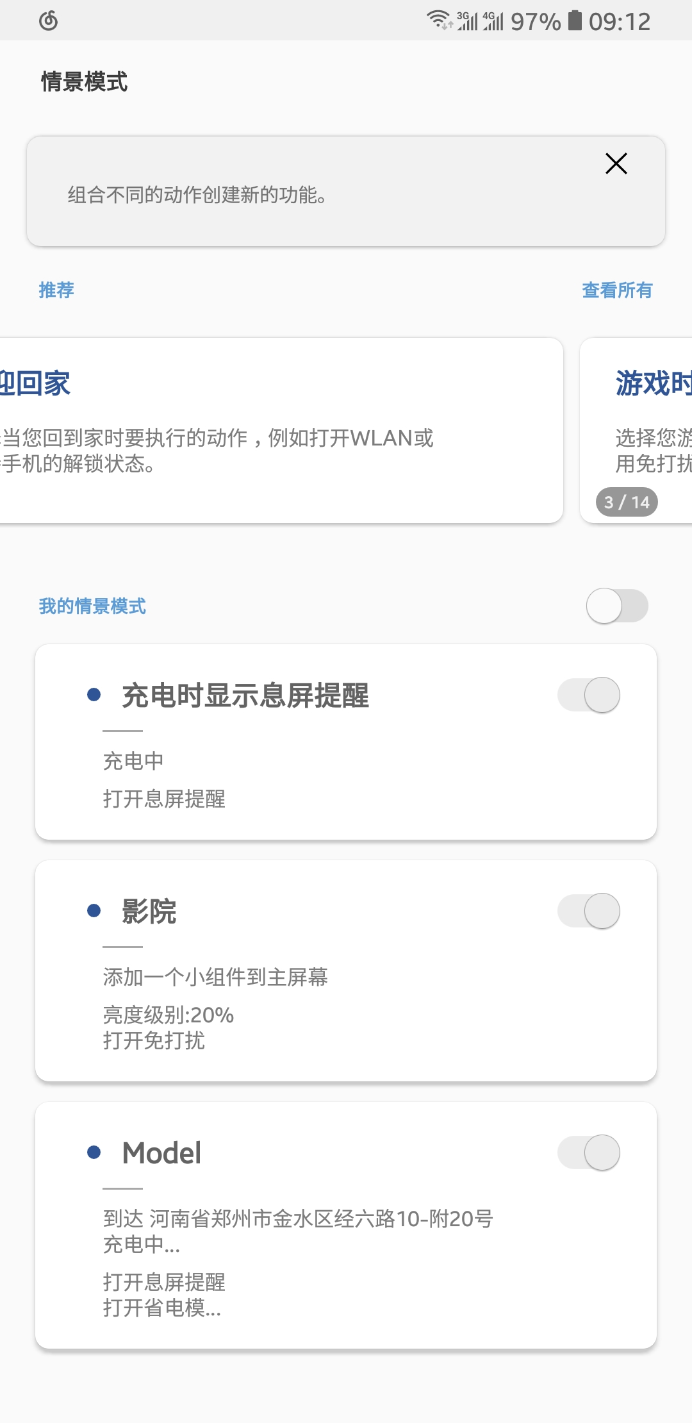The height and width of the screenshot is (1423, 692).
Task: Tap the battery status icon
Action: 575,21
